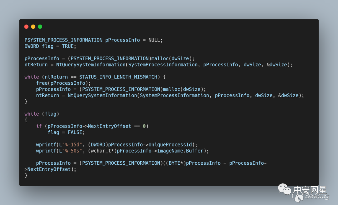Viewport: 338px width, 205px height.
Task: Click the free(pProcessInfo) call
Action: pos(62,83)
